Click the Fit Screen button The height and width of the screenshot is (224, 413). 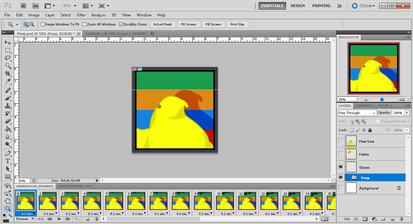[189, 24]
